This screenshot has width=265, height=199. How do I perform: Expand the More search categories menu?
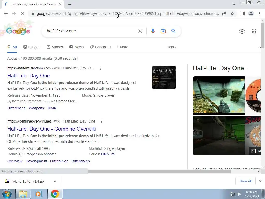(x=122, y=47)
